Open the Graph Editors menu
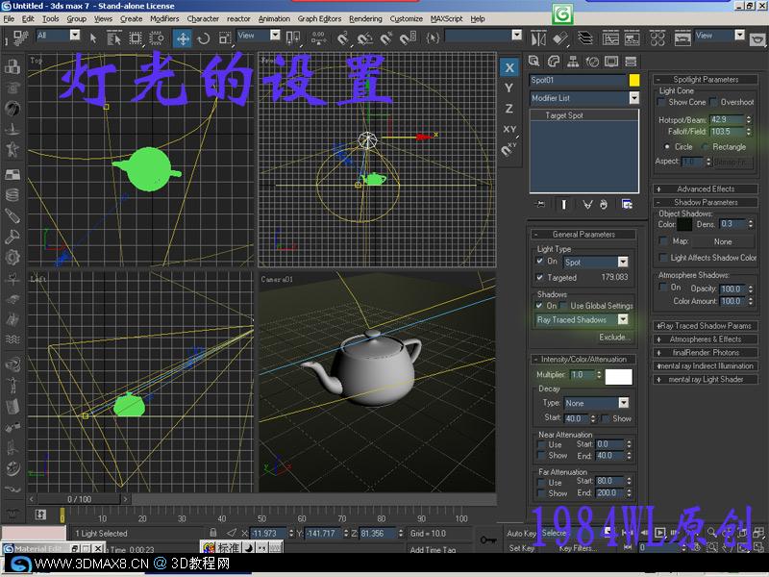 [319, 18]
